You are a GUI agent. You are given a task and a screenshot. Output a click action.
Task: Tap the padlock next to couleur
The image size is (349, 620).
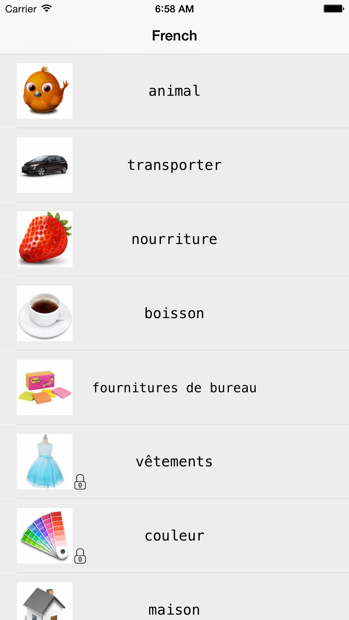[x=80, y=556]
